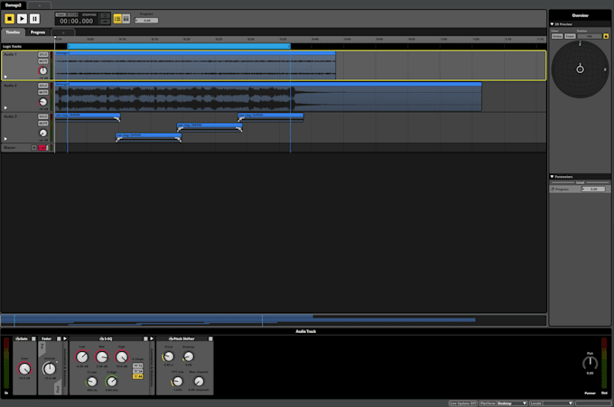Click the Pan knob in the deck
The image size is (614, 407).
pyautogui.click(x=591, y=363)
